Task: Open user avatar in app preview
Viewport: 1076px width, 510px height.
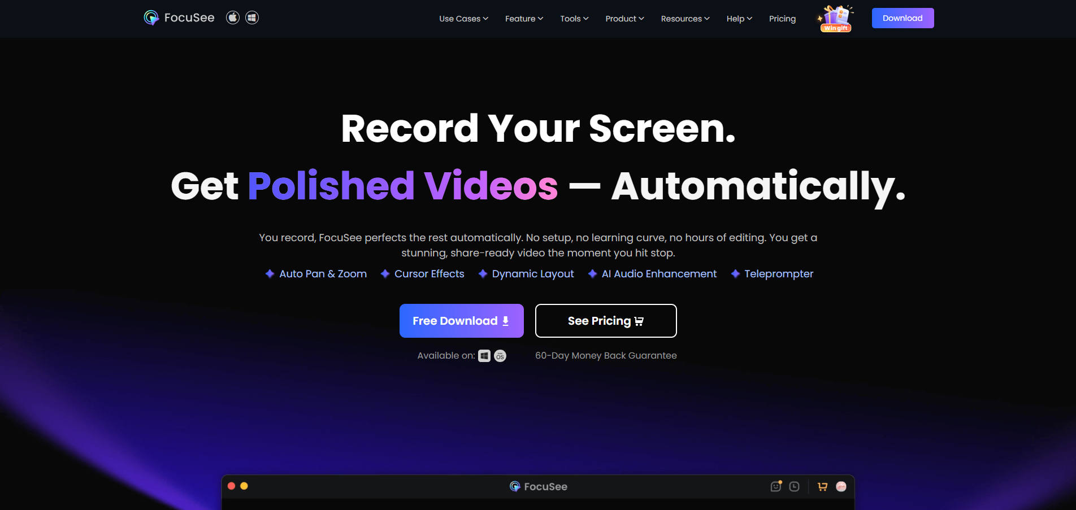Action: 841,486
